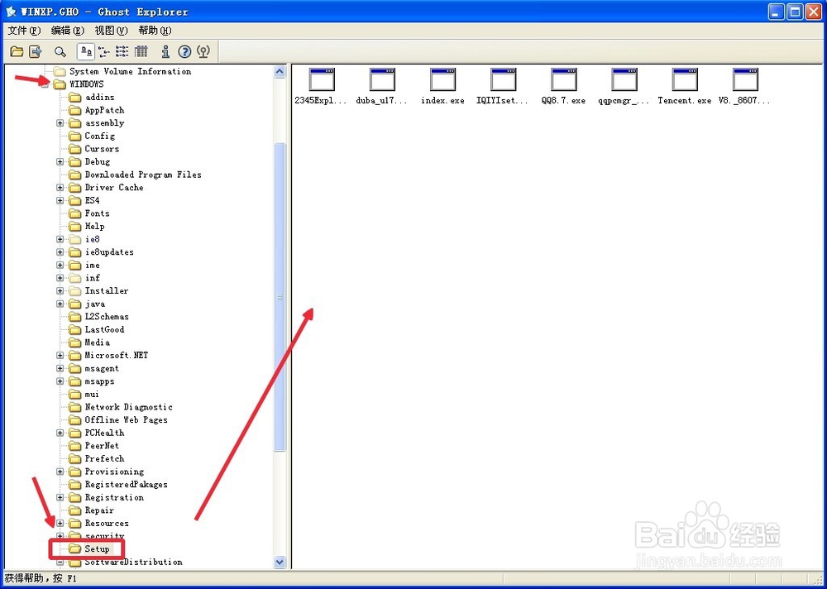The height and width of the screenshot is (589, 827).
Task: Select the qqpcmgr_... file icon
Action: tap(624, 79)
